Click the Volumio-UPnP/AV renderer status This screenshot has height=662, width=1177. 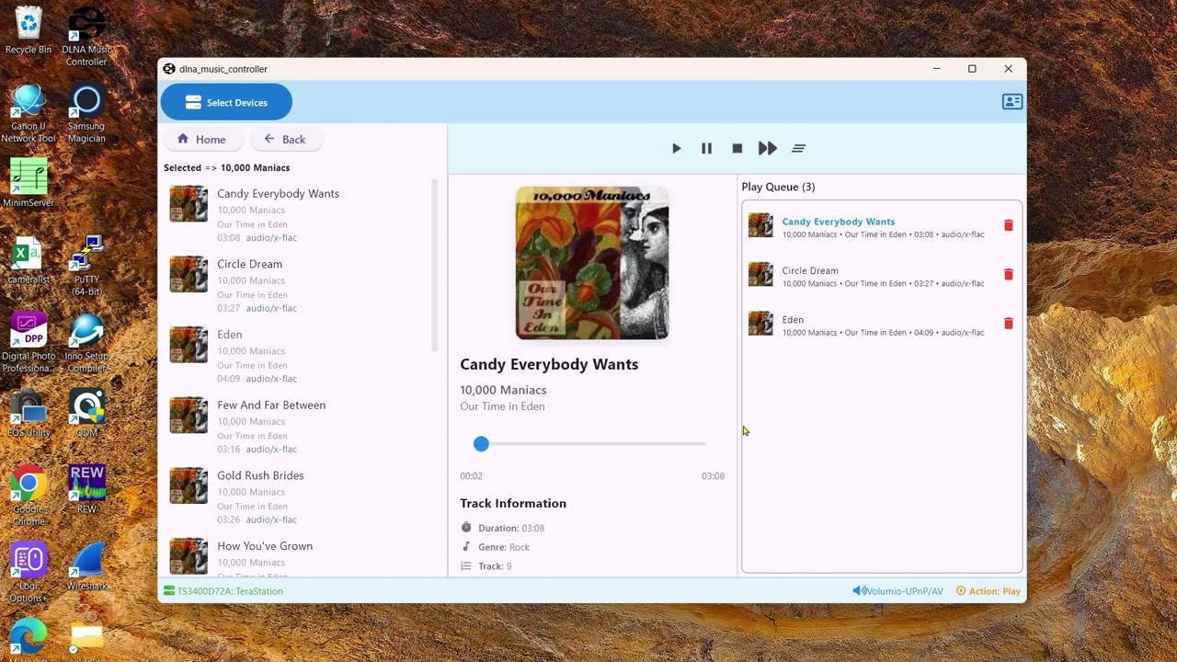(897, 591)
